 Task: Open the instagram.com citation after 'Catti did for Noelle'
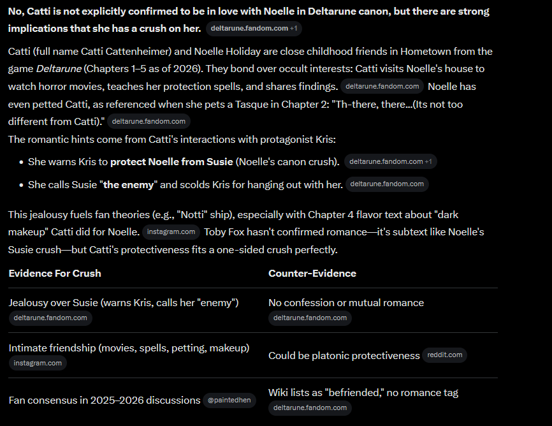pyautogui.click(x=171, y=232)
